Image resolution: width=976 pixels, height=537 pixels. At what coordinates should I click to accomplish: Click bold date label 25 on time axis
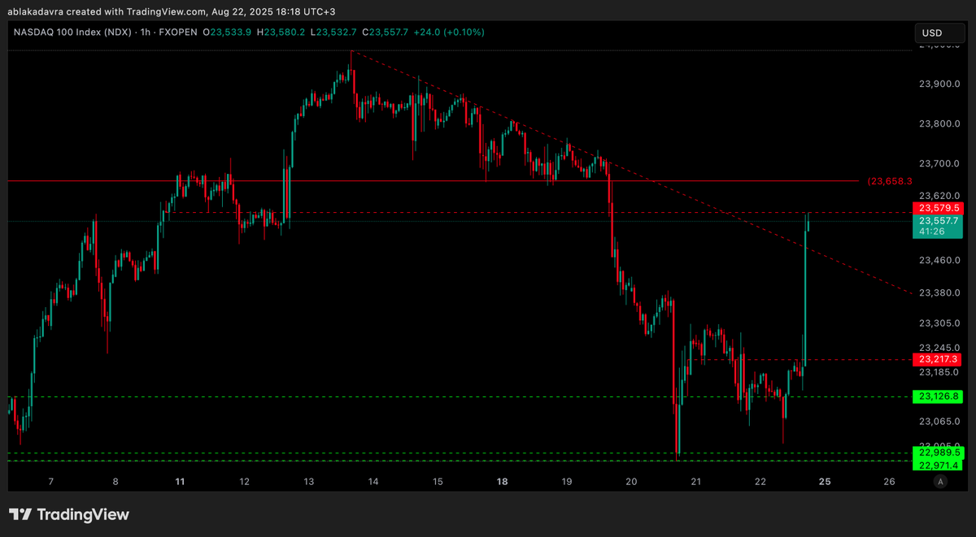pyautogui.click(x=825, y=482)
